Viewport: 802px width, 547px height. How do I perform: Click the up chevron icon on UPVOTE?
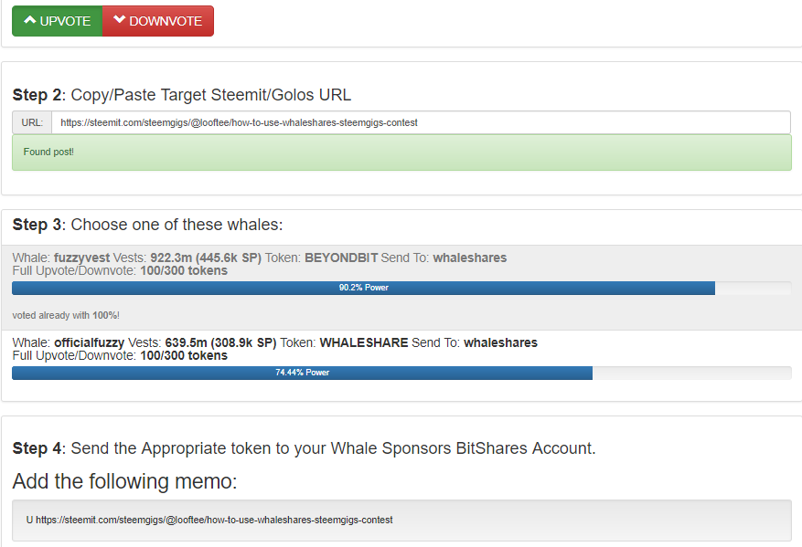coord(29,20)
